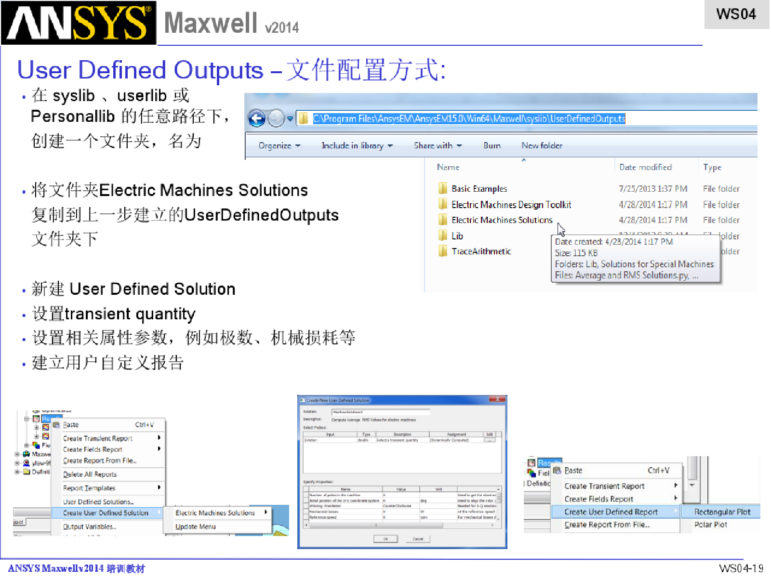
Task: Move the properties table horizontal scrollbar
Action: (x=376, y=525)
